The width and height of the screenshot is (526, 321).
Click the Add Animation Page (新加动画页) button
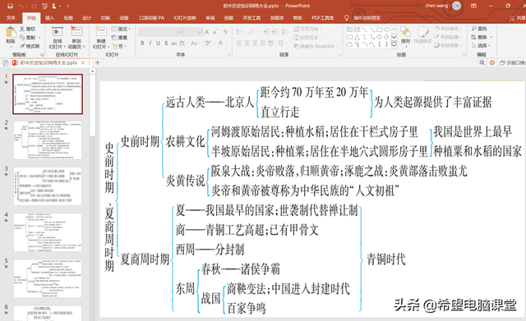point(76,38)
